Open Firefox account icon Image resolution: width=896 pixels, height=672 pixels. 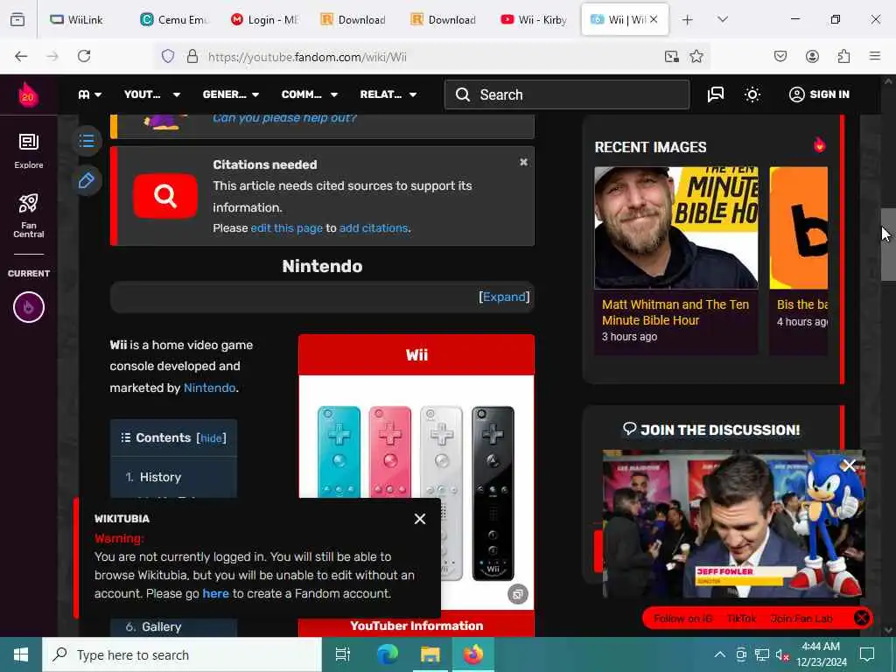[x=812, y=56]
